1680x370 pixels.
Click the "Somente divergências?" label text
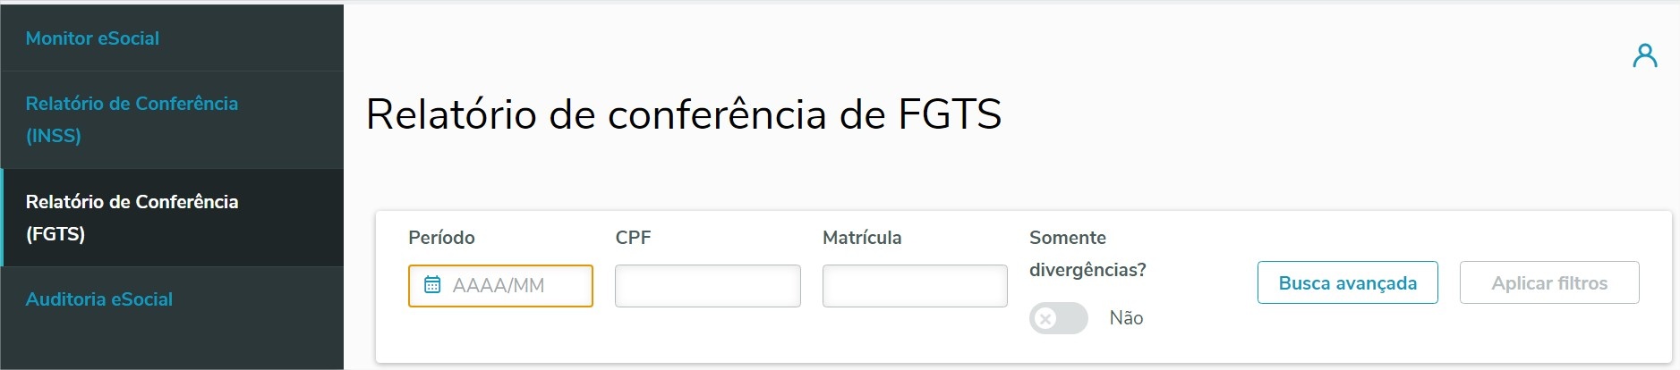click(1087, 254)
